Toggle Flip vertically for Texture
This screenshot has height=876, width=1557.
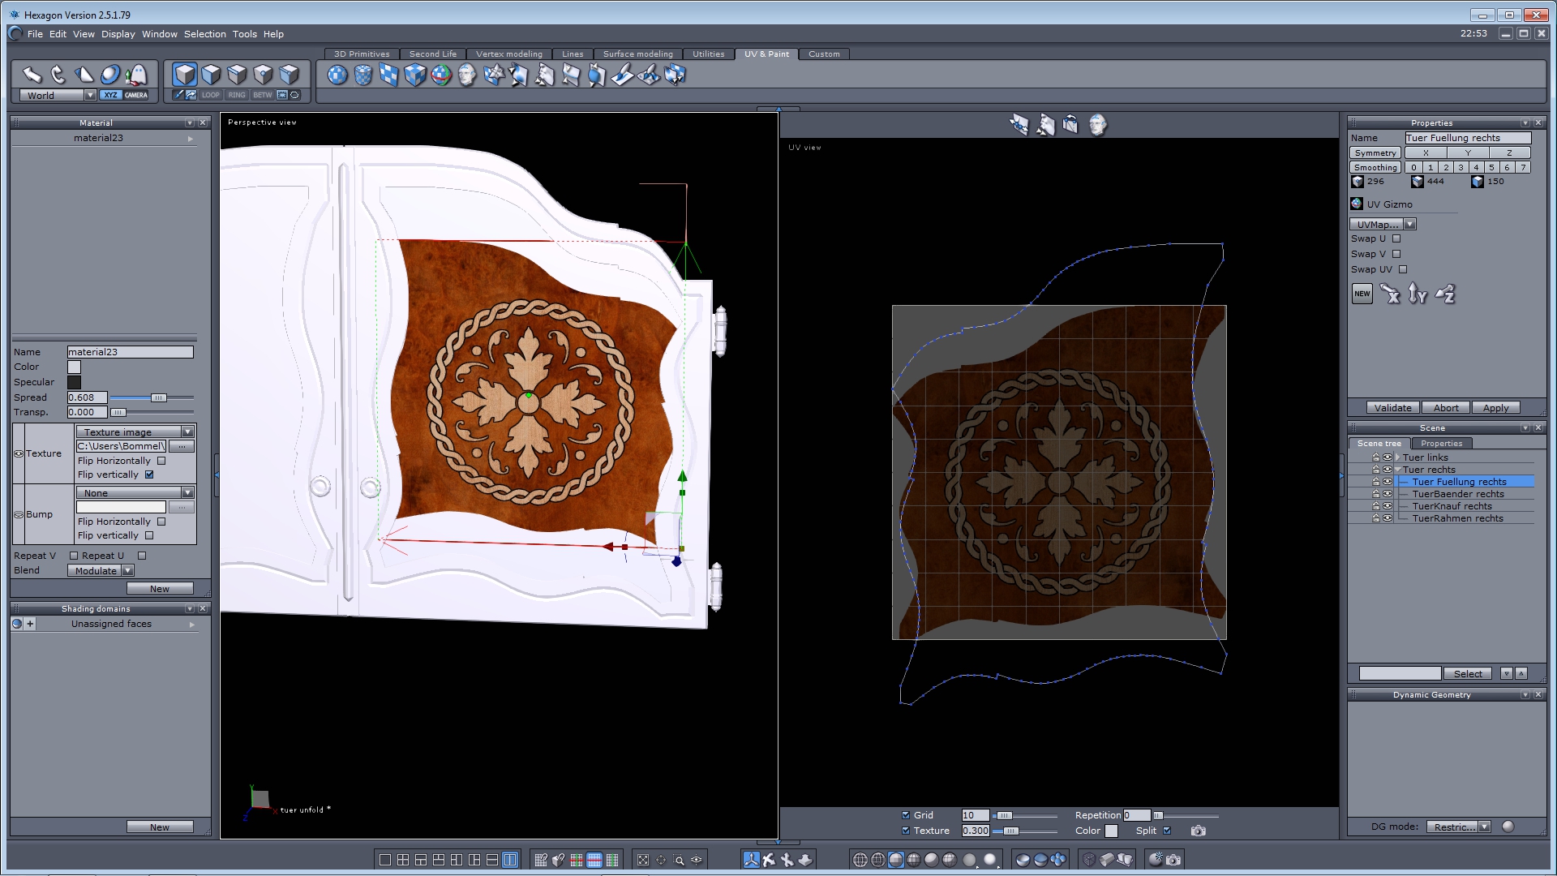[x=149, y=474]
